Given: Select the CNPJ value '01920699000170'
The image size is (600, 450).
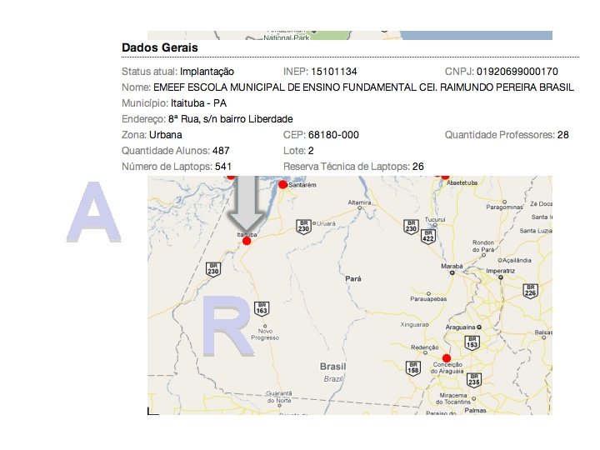Looking at the screenshot, I should 517,72.
